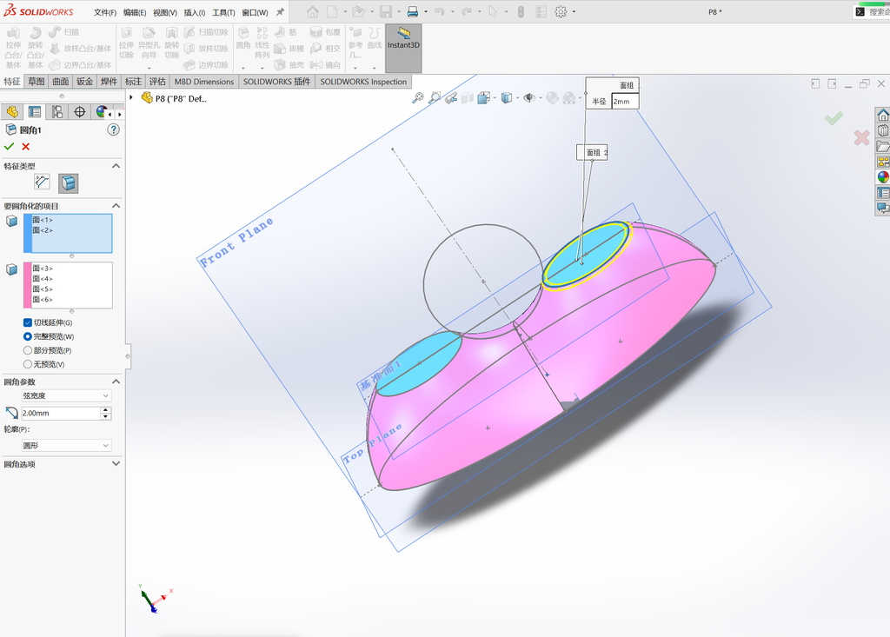The width and height of the screenshot is (890, 637).
Task: Open the Options gear icon
Action: pyautogui.click(x=561, y=11)
